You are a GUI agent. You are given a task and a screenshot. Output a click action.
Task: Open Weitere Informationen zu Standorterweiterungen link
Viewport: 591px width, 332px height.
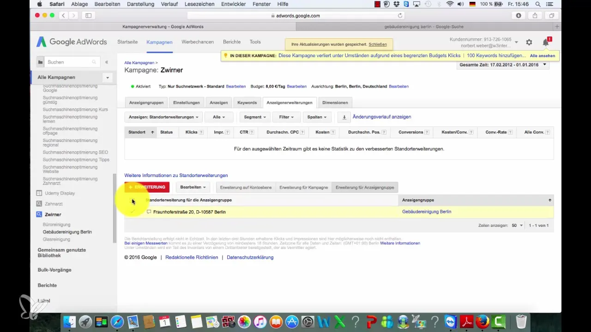coord(176,176)
